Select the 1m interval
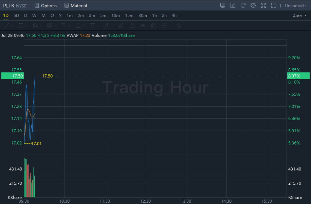Screen dimensions: 311x204 pyautogui.click(x=70, y=16)
